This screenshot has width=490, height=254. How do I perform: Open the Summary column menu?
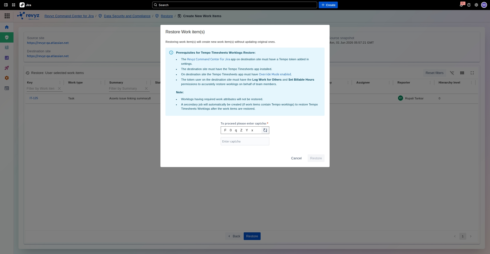tap(147, 83)
